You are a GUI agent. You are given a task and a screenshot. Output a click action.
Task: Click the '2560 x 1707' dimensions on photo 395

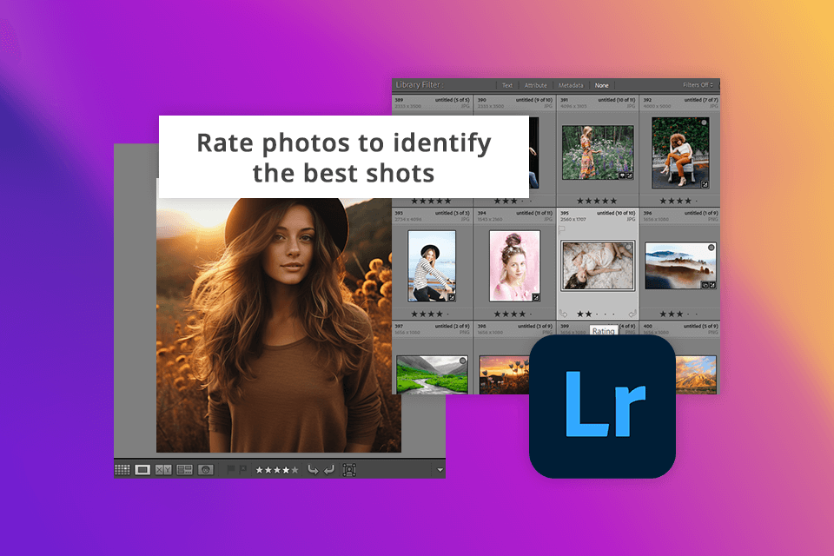(573, 219)
